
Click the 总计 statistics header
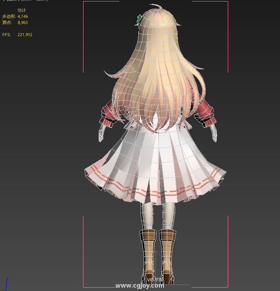pos(22,10)
